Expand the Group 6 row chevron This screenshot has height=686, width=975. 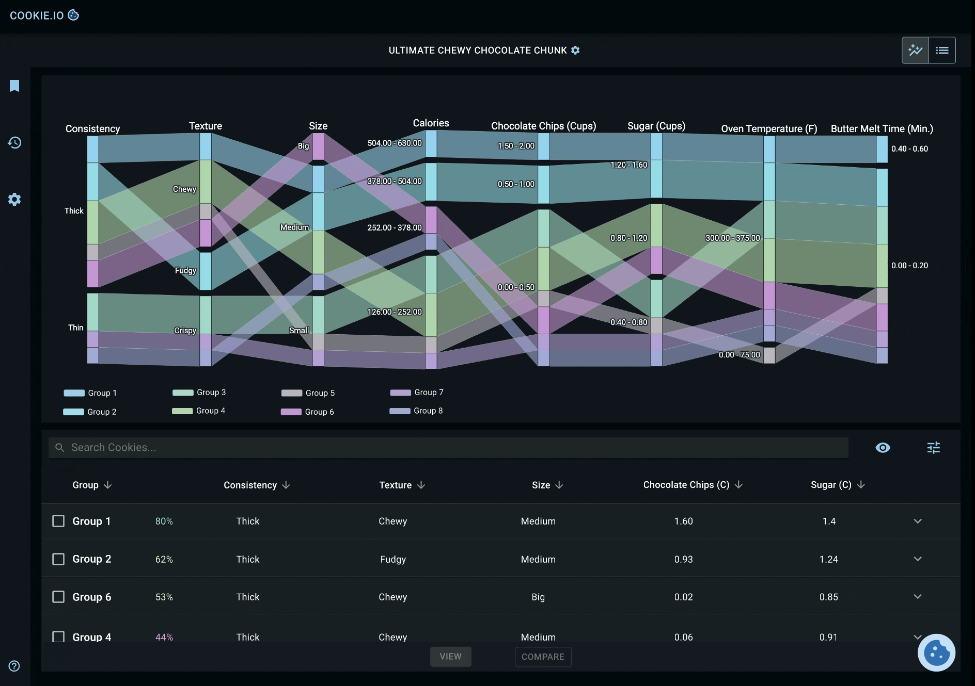(918, 597)
